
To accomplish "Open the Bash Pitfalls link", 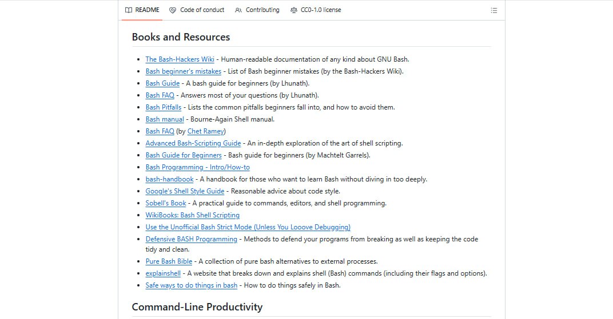I will [163, 107].
